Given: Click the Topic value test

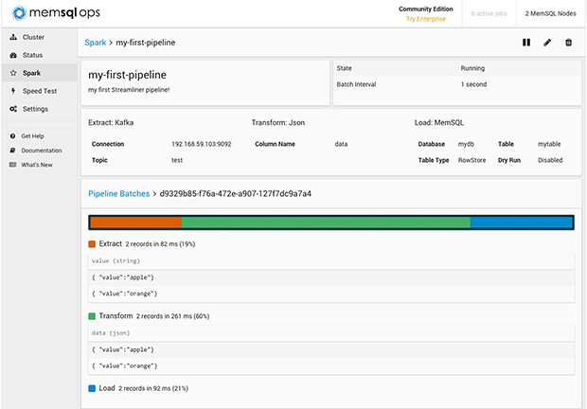Looking at the screenshot, I should 177,160.
